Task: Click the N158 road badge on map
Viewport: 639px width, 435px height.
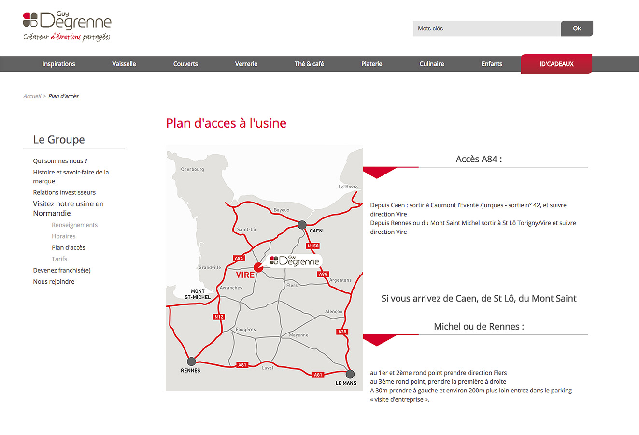Action: [x=313, y=246]
